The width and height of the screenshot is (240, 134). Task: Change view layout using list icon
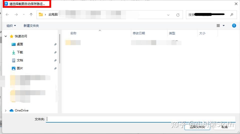tap(218, 26)
